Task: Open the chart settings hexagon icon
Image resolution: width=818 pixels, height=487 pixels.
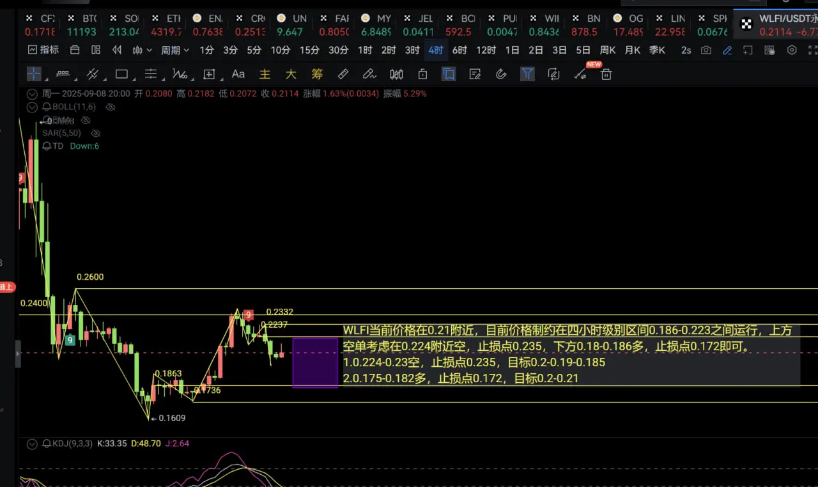Action: 792,50
